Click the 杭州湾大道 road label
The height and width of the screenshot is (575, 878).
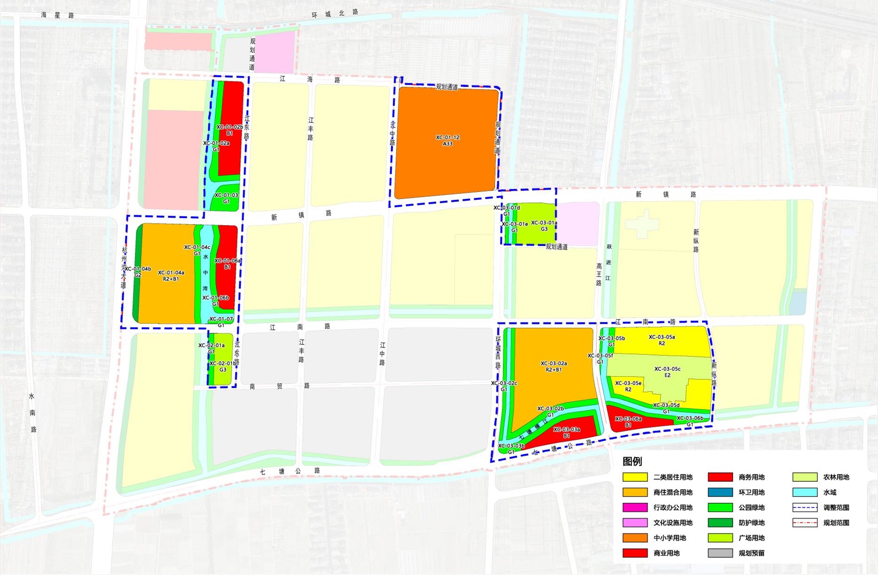(x=124, y=268)
